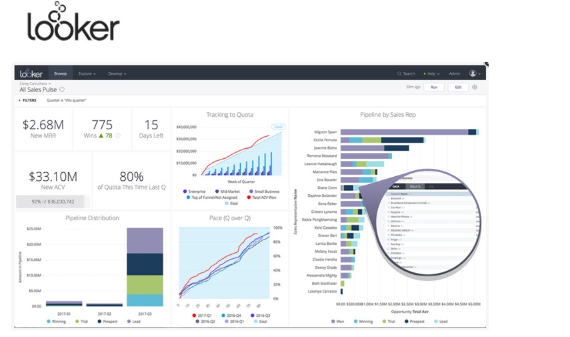The image size is (570, 337).
Task: Toggle Prospect legend in Pipeline Distribution
Action: coord(107,322)
